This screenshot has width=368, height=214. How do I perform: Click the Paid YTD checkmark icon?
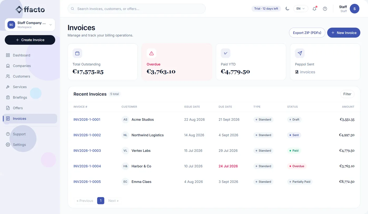[x=226, y=53]
